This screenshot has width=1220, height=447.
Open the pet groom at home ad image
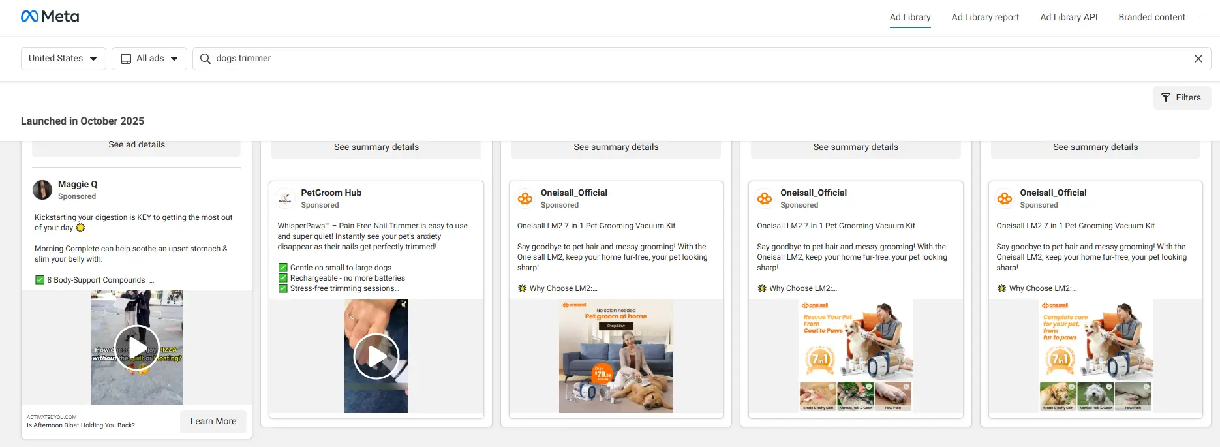coord(616,356)
